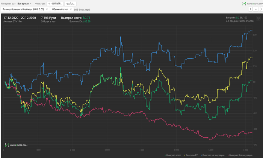263x158 pixels.
Task: Click the '17.12.2020 - 29.12.2020' date range header
Action: pyautogui.click(x=19, y=18)
